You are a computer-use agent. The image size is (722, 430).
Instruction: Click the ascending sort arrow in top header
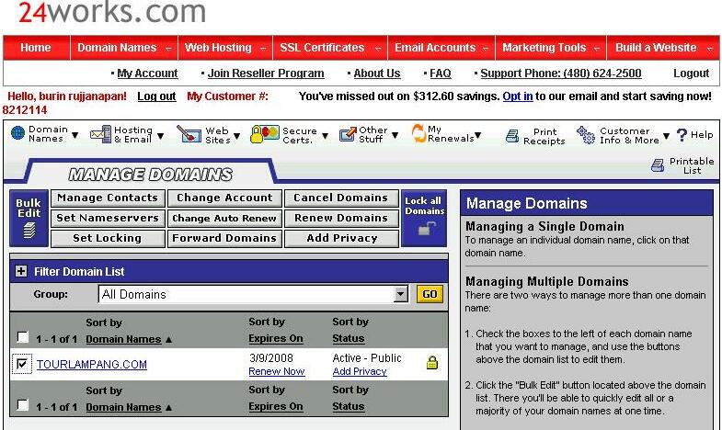click(168, 340)
